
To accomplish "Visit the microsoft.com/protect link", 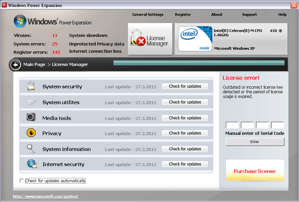I will pyautogui.click(x=45, y=196).
